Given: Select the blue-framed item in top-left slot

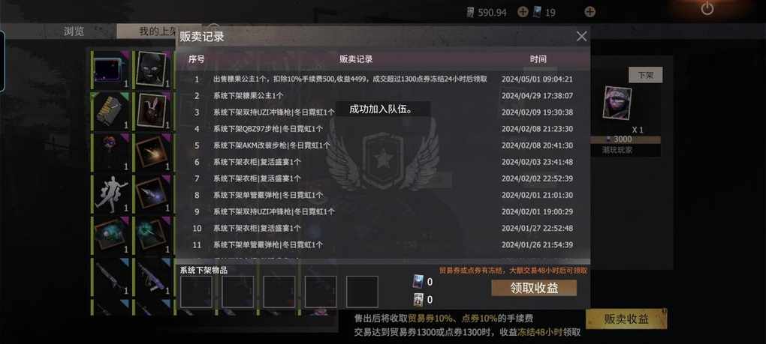Looking at the screenshot, I should click(x=111, y=70).
